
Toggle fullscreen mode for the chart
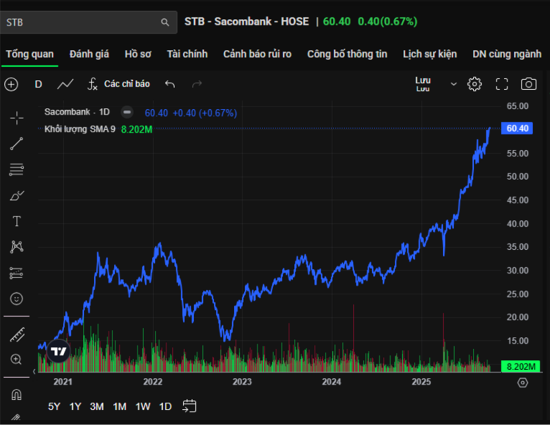tap(502, 84)
